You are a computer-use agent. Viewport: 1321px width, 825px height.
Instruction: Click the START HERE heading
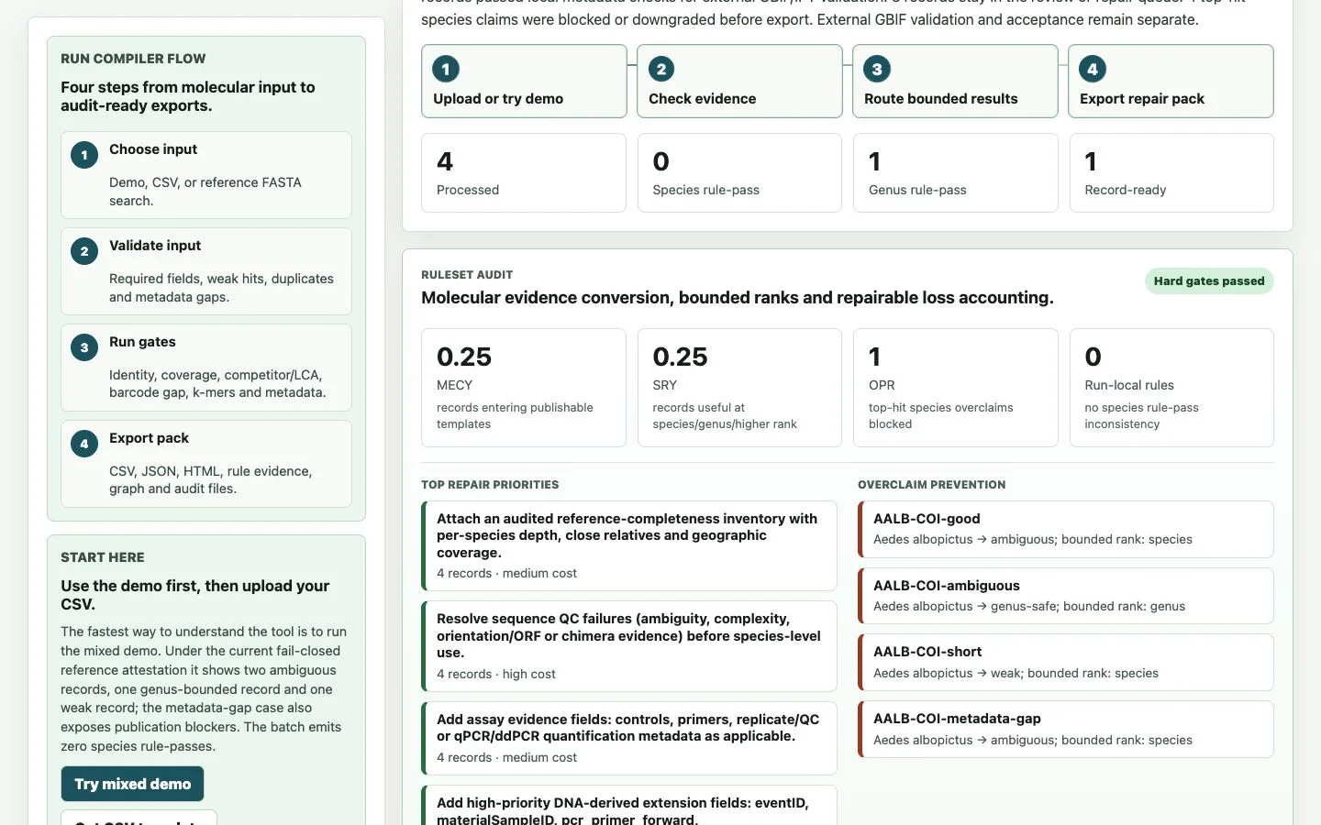click(103, 557)
